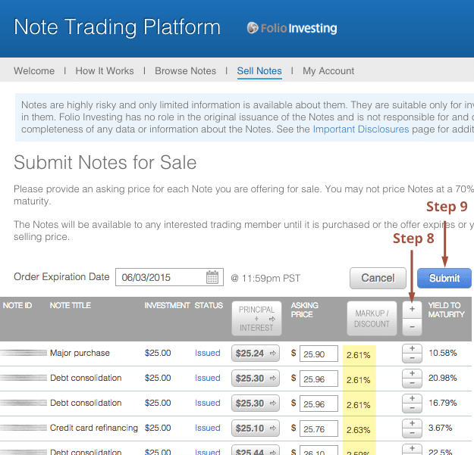Viewport: 474px width, 455px height.
Task: Open Issued status of Credit card refinancing
Action: pos(207,429)
